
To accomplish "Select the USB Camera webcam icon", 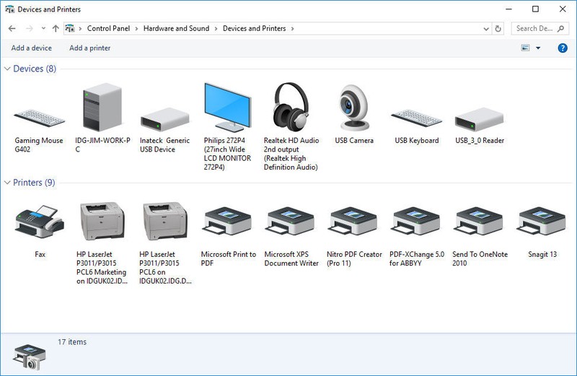I will [354, 108].
